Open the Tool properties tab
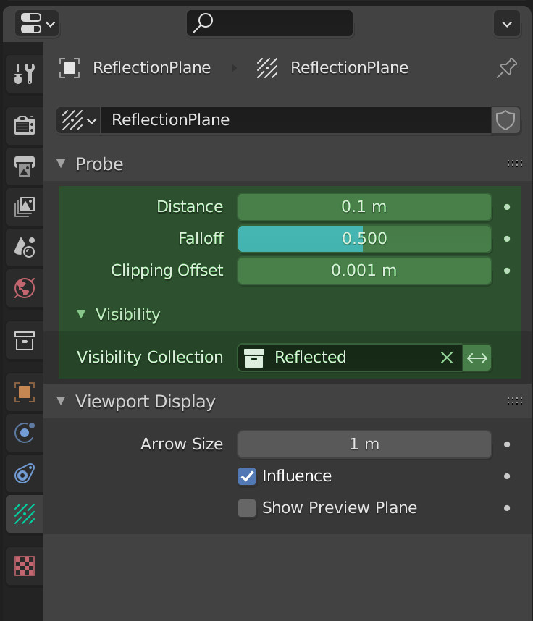This screenshot has height=621, width=533. (25, 74)
